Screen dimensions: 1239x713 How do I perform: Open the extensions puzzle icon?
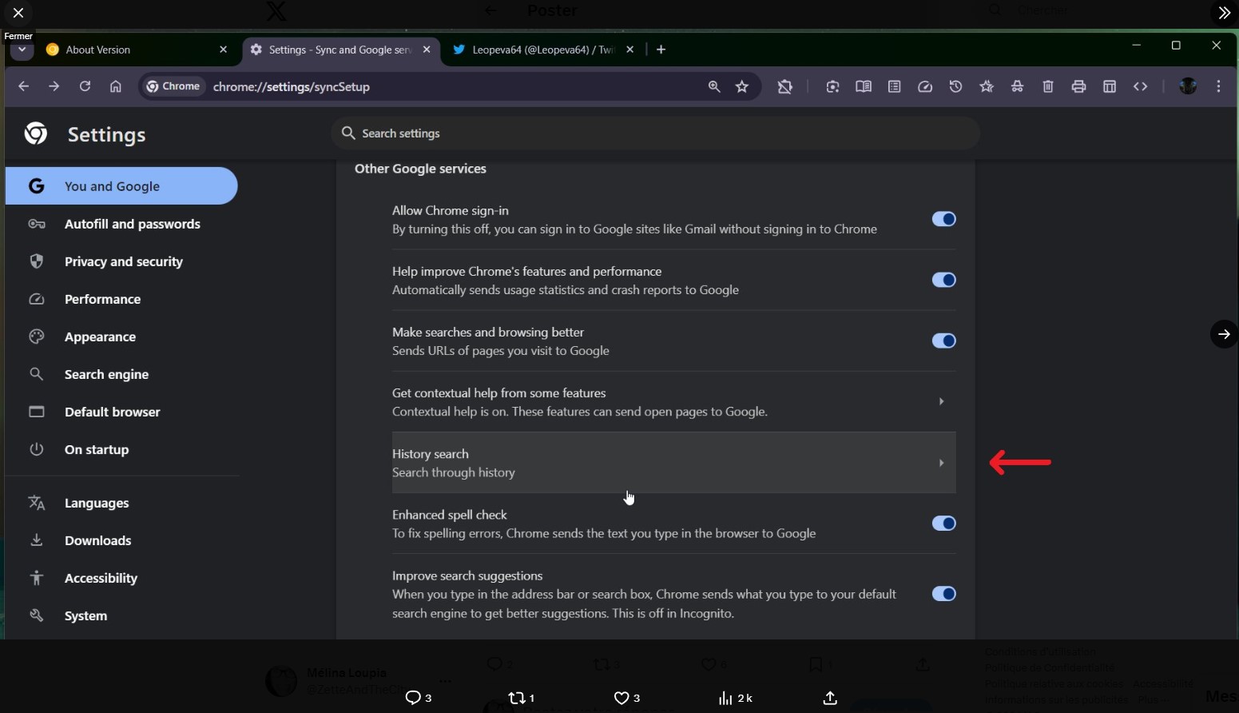(x=784, y=87)
